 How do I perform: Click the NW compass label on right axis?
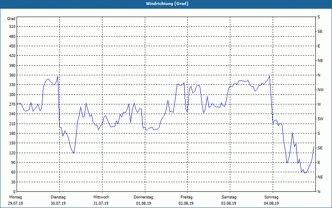coord(320,90)
